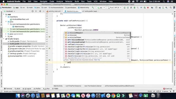The image size is (176, 99).
Task: Open the Terminal tool window button
Action: point(8,89)
